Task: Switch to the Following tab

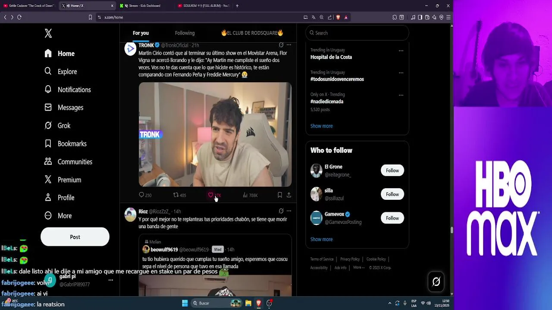Action: (x=185, y=33)
